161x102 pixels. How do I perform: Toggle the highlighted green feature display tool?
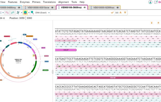click(25, 13)
